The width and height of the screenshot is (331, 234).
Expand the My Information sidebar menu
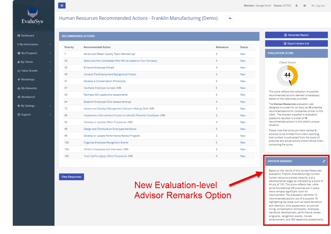pyautogui.click(x=29, y=44)
